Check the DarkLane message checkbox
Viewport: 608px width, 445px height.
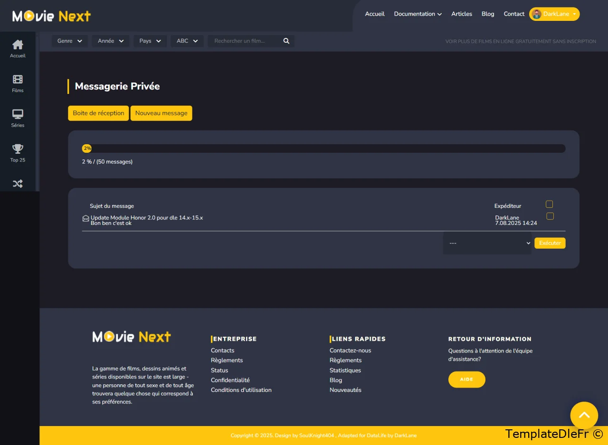point(550,216)
